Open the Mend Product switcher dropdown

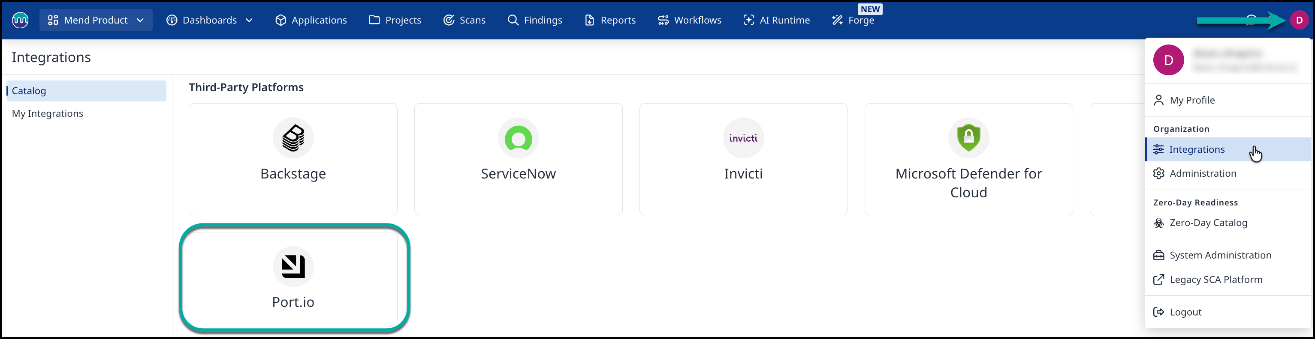tap(96, 20)
